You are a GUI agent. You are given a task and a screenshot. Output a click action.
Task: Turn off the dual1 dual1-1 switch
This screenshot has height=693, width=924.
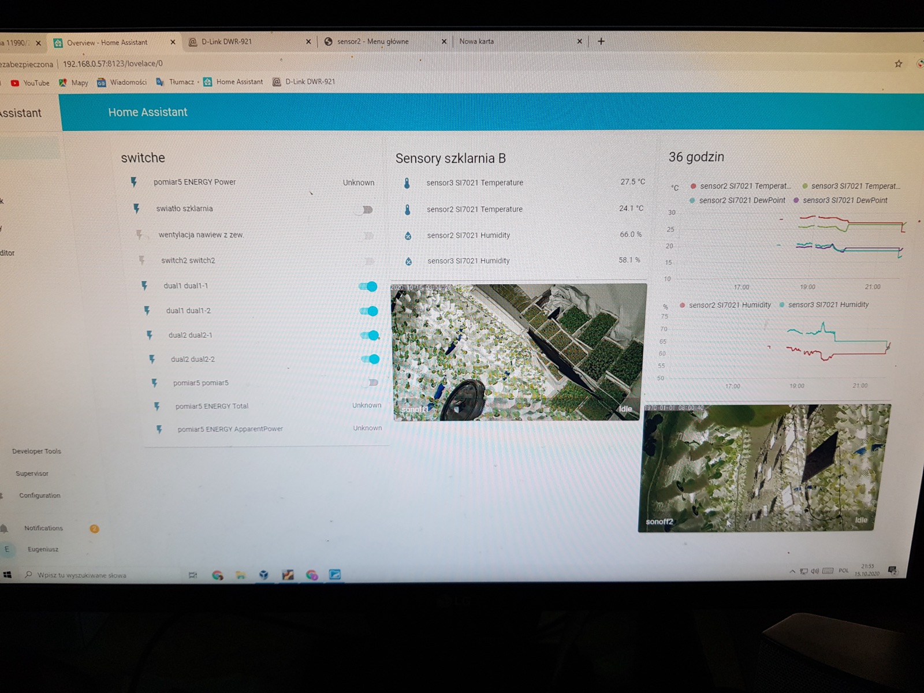[x=368, y=286]
